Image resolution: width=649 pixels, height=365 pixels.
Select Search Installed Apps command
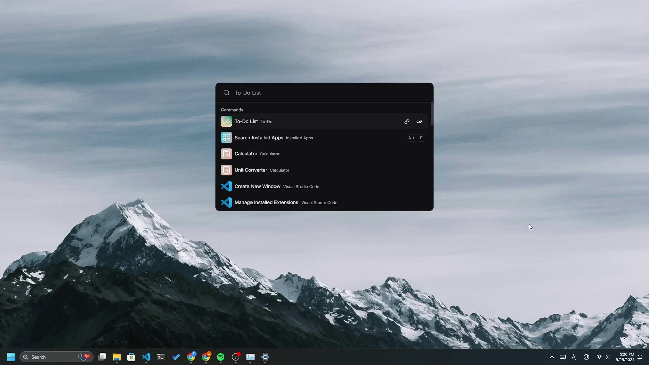(259, 138)
